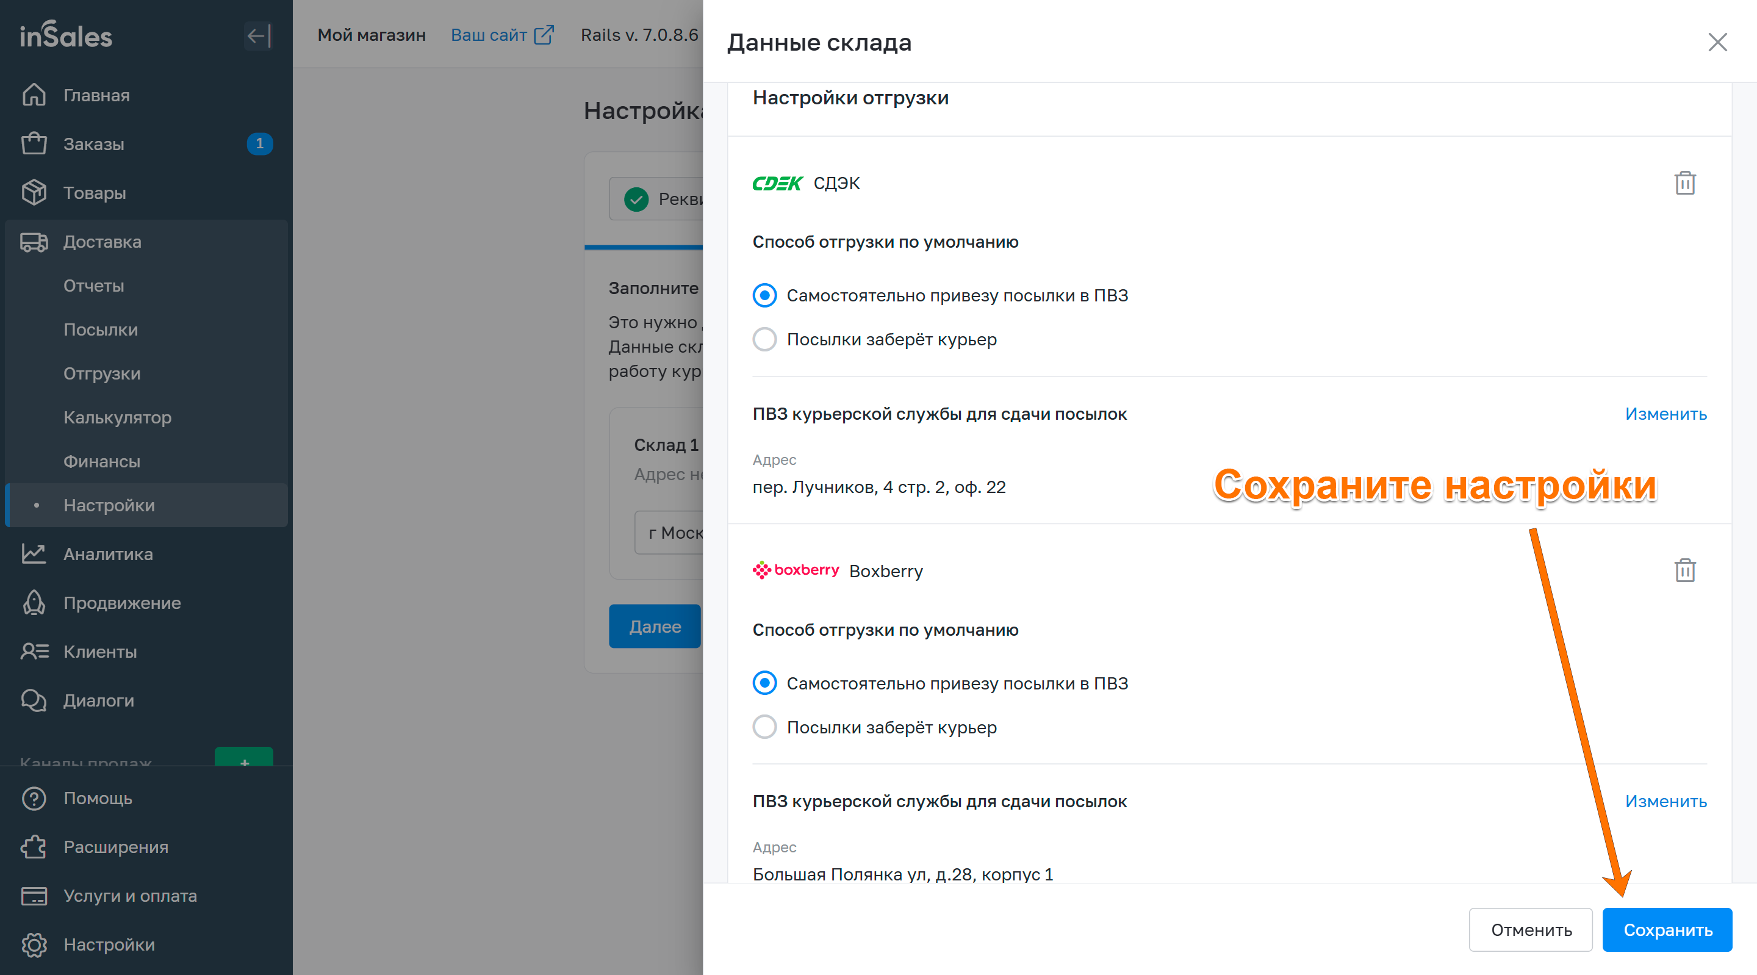1757x975 pixels.
Task: Open Заказы section in sidebar
Action: 94,144
